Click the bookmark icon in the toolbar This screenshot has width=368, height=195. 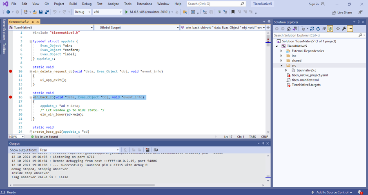click(x=233, y=12)
